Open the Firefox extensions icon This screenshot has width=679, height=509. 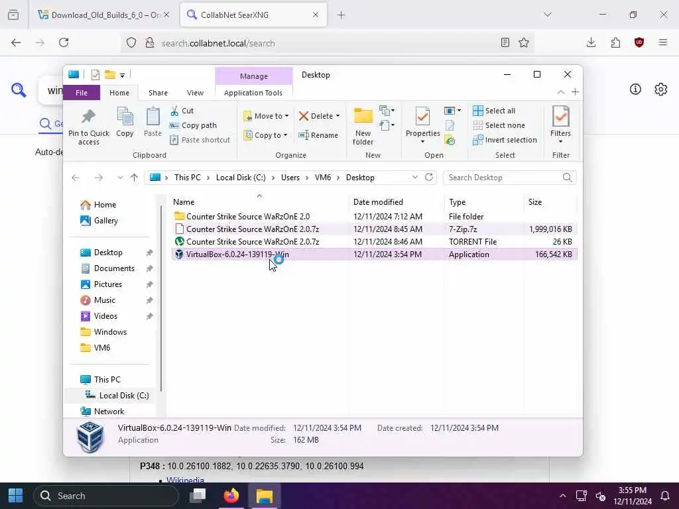click(615, 42)
